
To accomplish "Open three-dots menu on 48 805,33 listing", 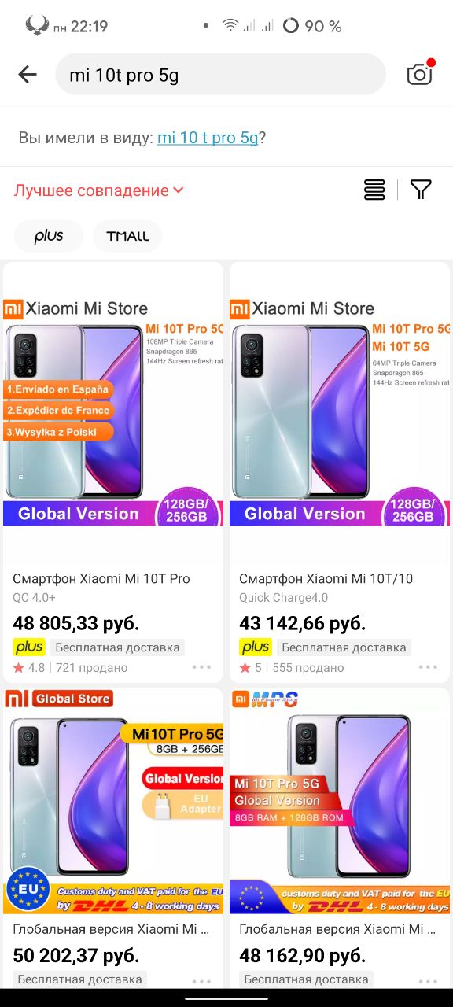I will (x=201, y=667).
